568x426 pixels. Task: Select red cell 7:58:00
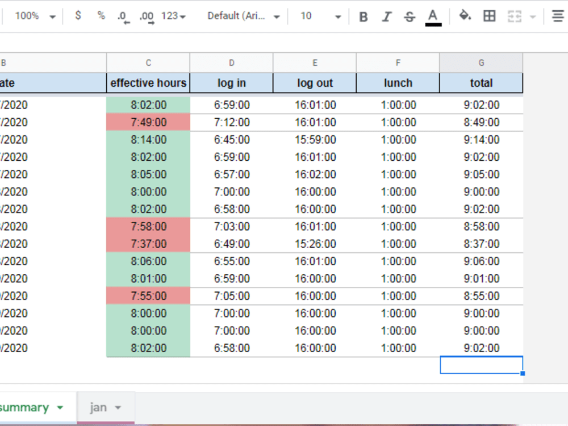pyautogui.click(x=148, y=227)
